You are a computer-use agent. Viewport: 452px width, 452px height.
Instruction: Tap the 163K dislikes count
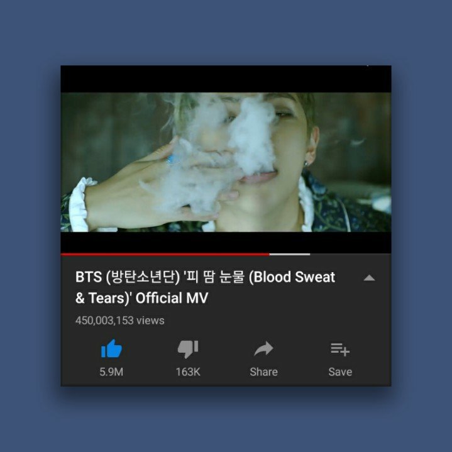[188, 372]
